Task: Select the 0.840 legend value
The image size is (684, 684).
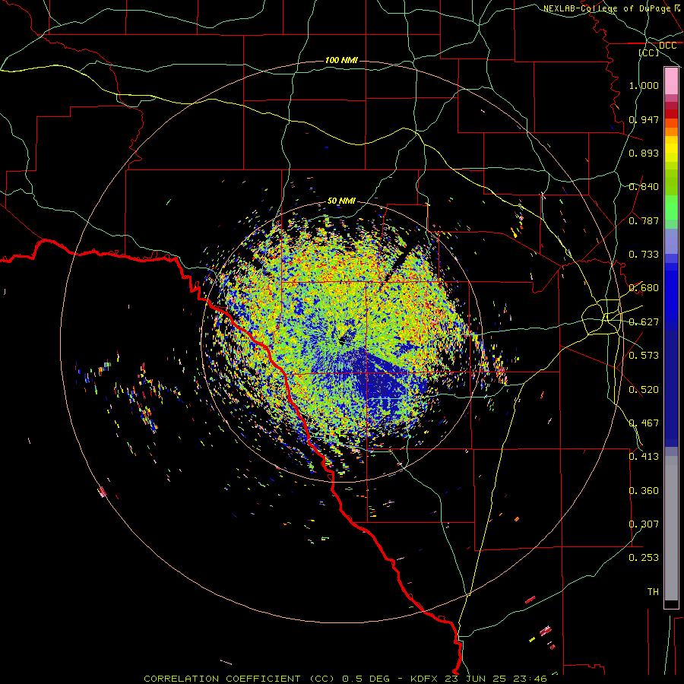Action: coord(644,187)
